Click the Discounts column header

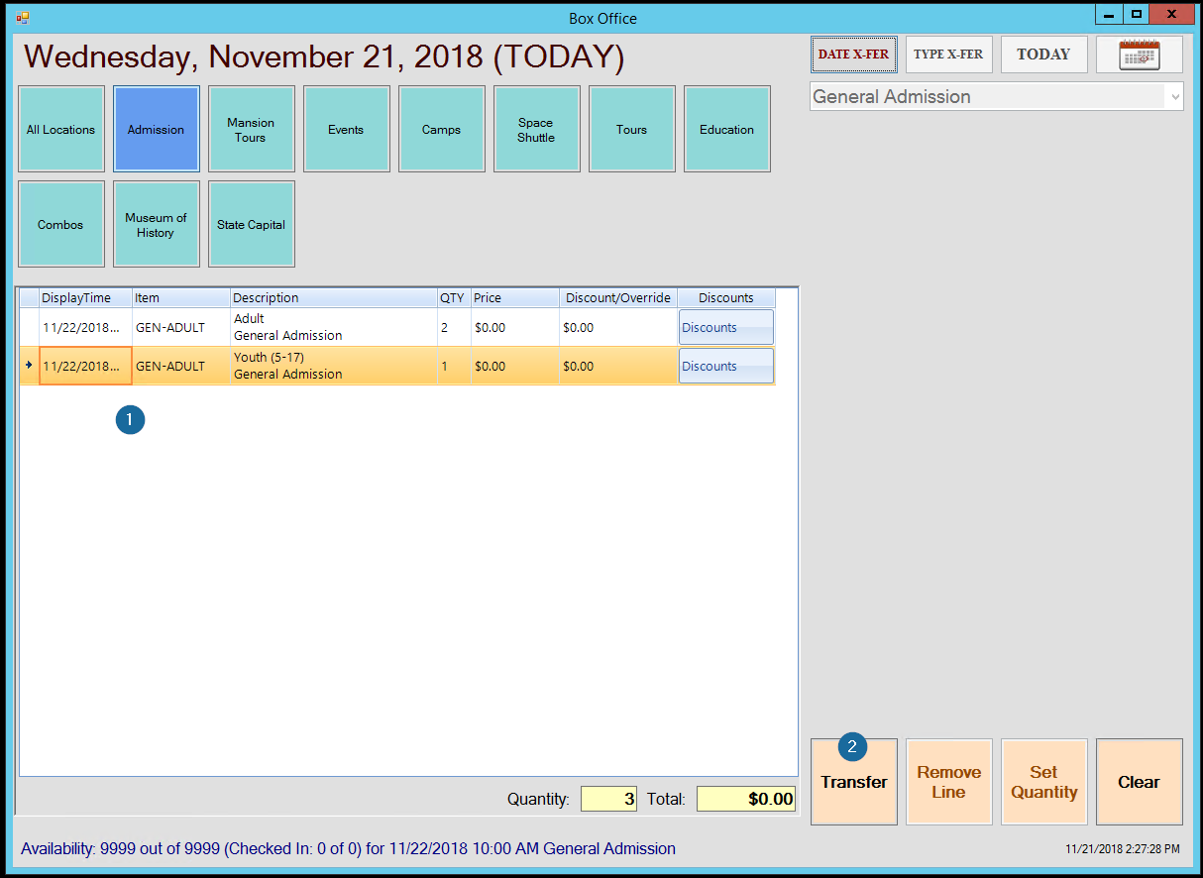click(726, 298)
